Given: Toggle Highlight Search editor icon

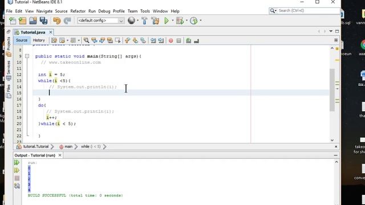Looking at the screenshot, I should 110,40.
